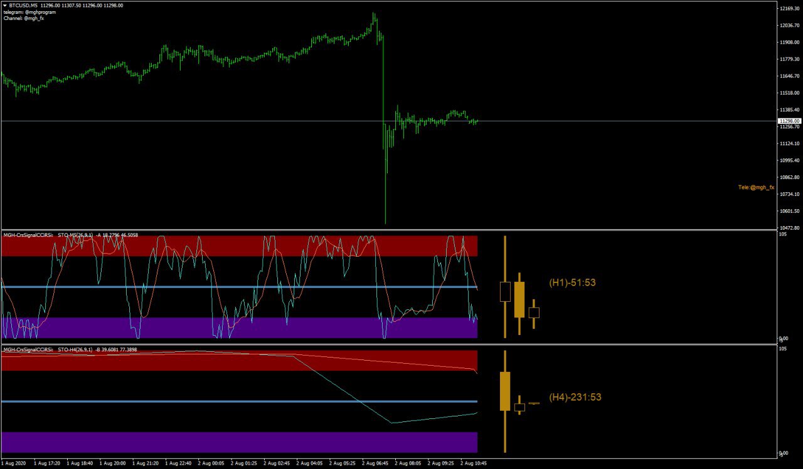This screenshot has height=469, width=803.
Task: Click the 10862.80 price axis label
Action: [x=789, y=178]
